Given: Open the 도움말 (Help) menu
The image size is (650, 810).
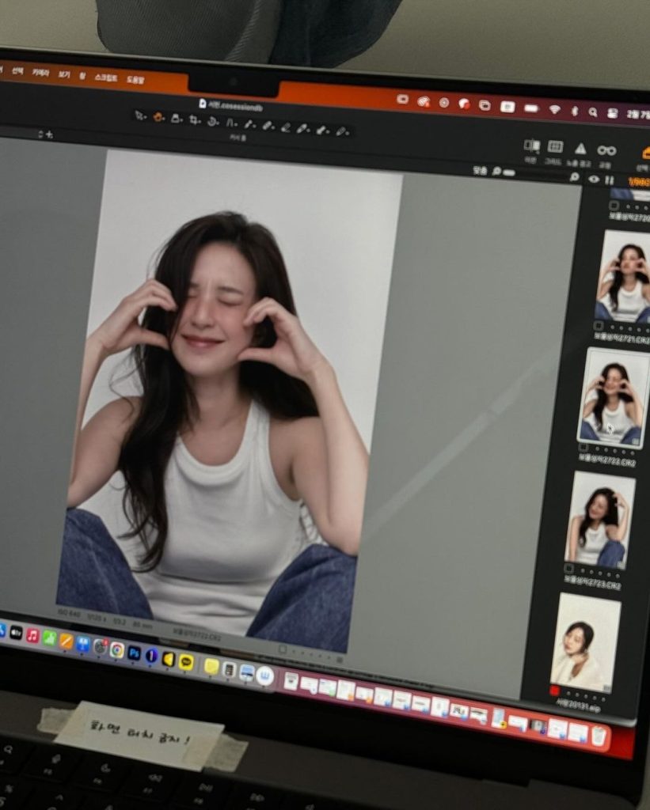Looking at the screenshot, I should pos(135,80).
